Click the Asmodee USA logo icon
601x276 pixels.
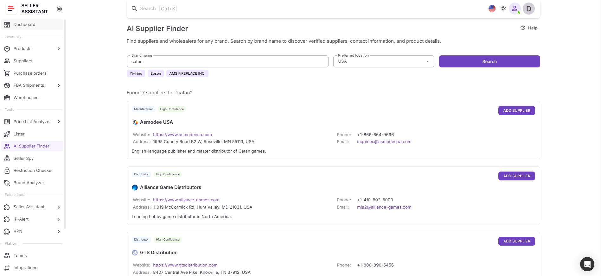(135, 122)
